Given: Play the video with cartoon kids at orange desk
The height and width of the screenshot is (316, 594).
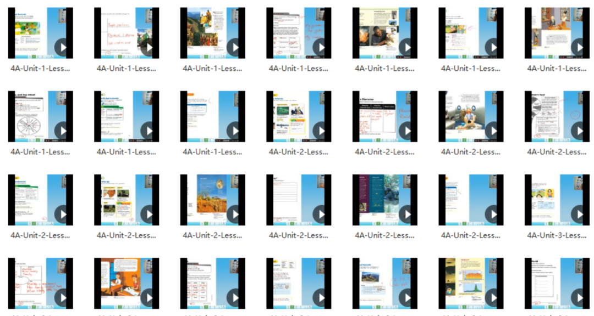Looking at the screenshot, I should [148, 298].
